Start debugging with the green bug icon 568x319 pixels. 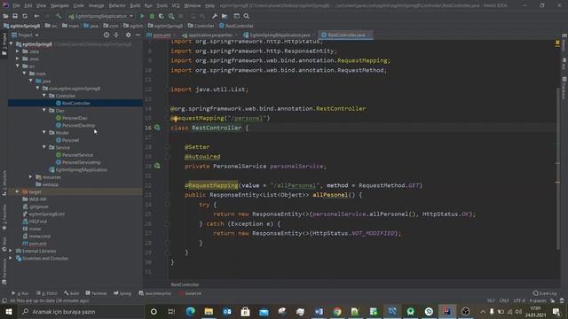[x=152, y=16]
